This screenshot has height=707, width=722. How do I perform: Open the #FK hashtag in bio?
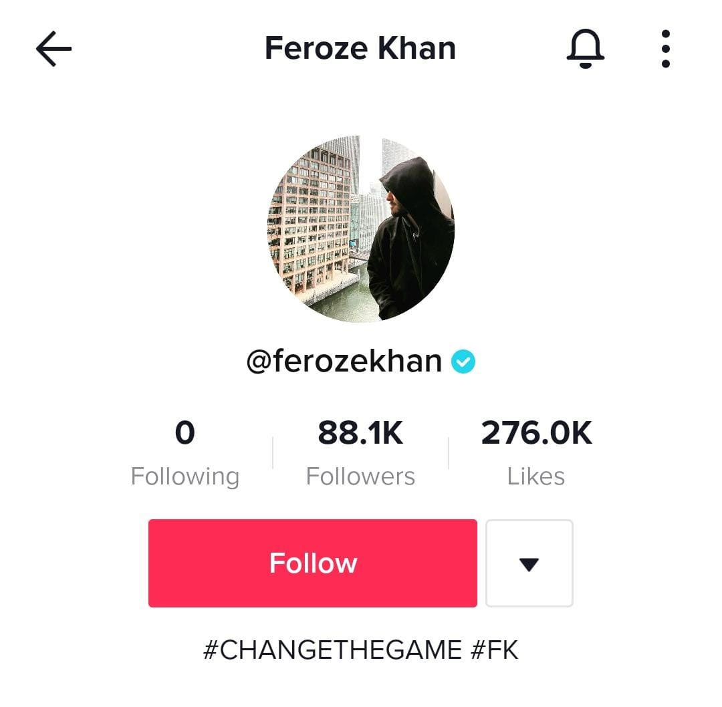(495, 650)
